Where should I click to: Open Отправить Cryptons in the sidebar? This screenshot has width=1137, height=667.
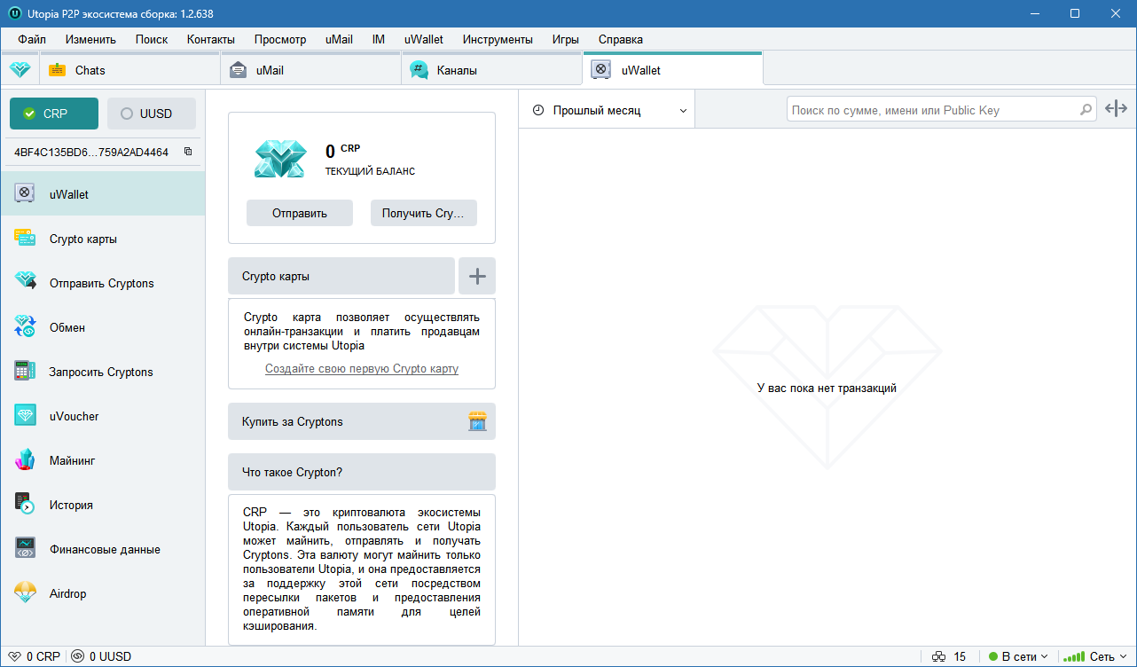[103, 283]
